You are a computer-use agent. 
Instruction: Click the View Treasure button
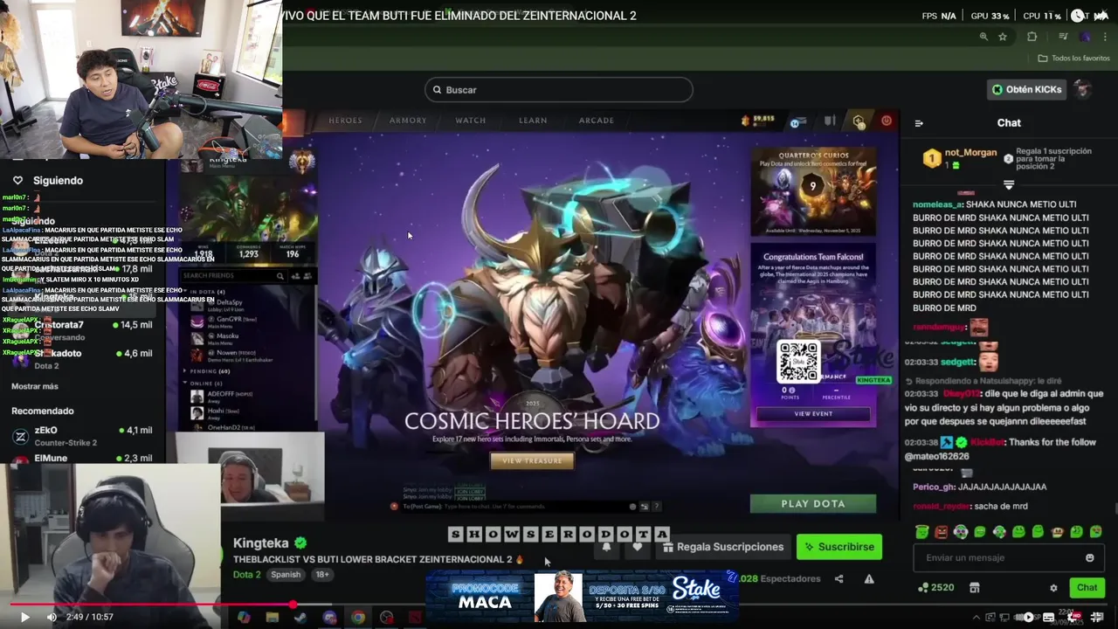[532, 460]
